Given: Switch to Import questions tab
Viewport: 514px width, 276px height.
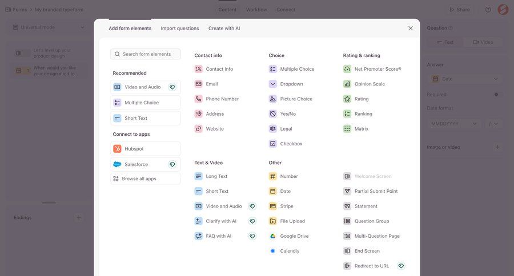Looking at the screenshot, I should pyautogui.click(x=180, y=29).
